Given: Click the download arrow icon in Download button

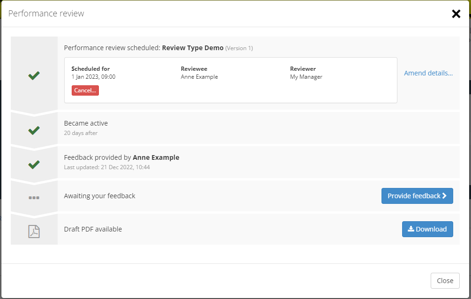Looking at the screenshot, I should [x=411, y=229].
